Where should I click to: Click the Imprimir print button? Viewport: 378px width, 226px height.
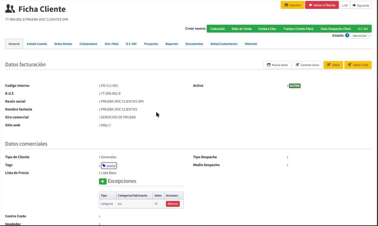pos(292,5)
